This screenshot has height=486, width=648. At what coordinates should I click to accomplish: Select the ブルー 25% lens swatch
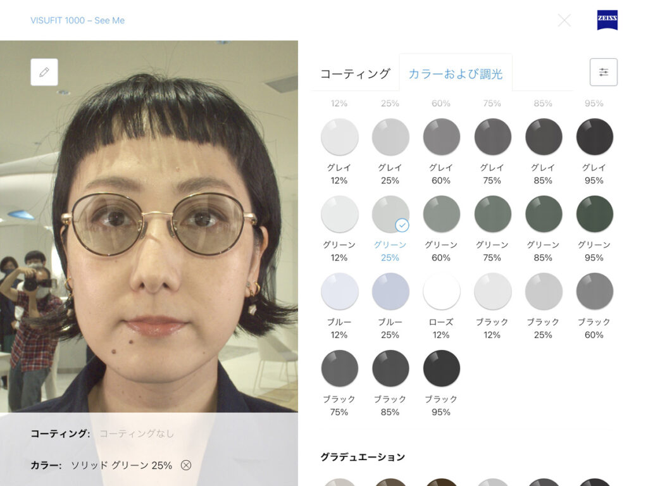390,291
